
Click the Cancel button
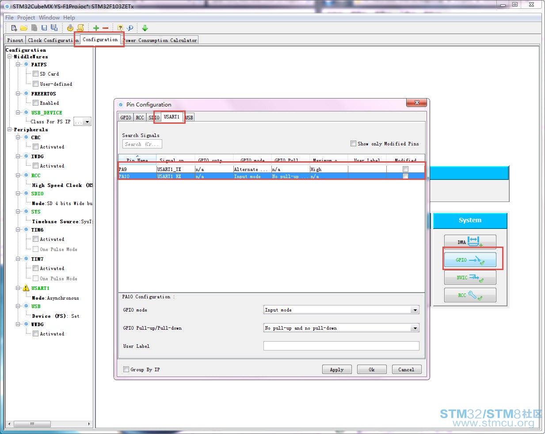[407, 369]
